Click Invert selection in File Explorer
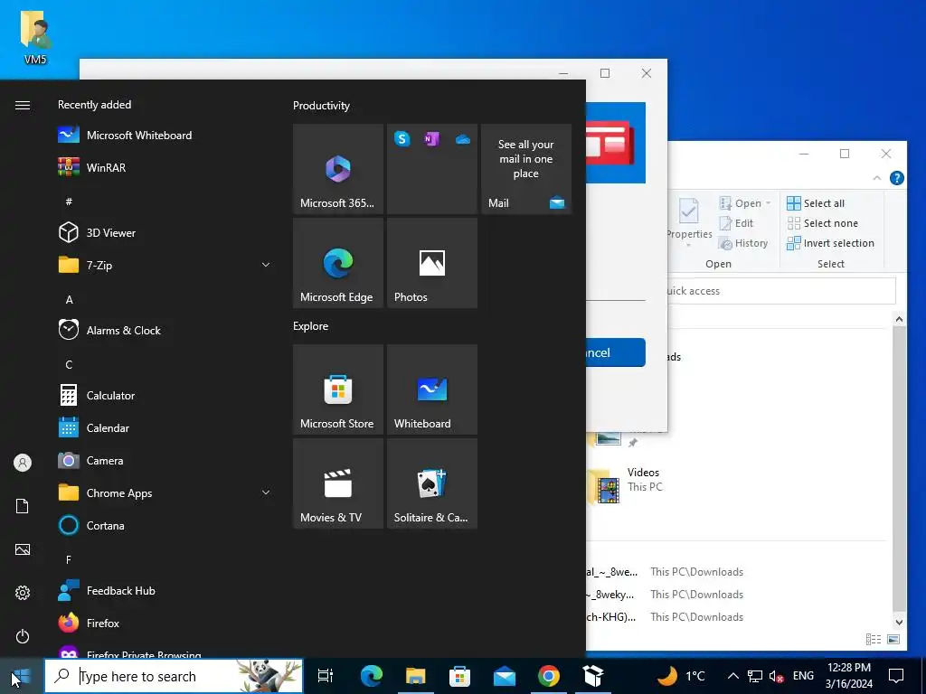This screenshot has width=926, height=694. click(x=830, y=243)
